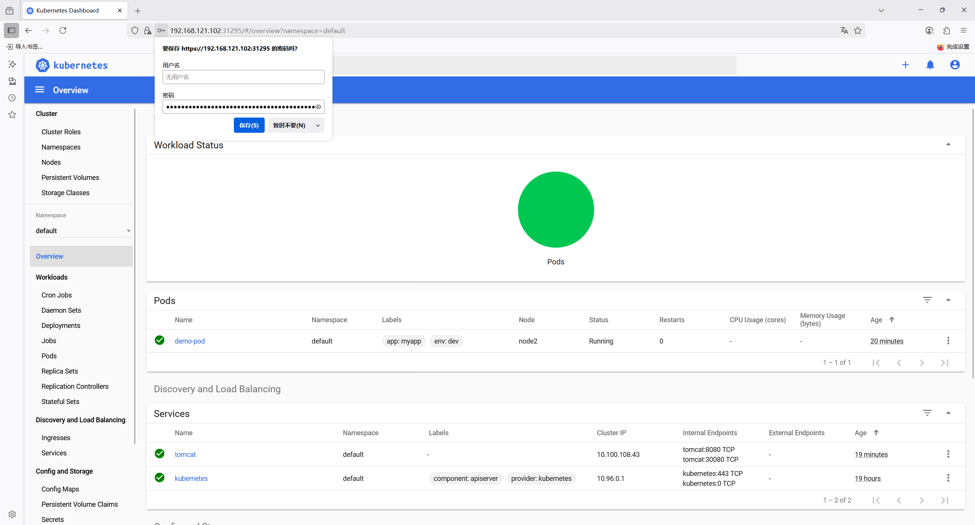Collapse the Workload Status card
Viewport: 975px width, 525px height.
pos(948,145)
